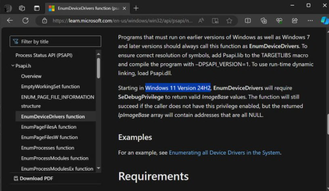Share this page
The width and height of the screenshot is (329, 191).
pos(295,21)
